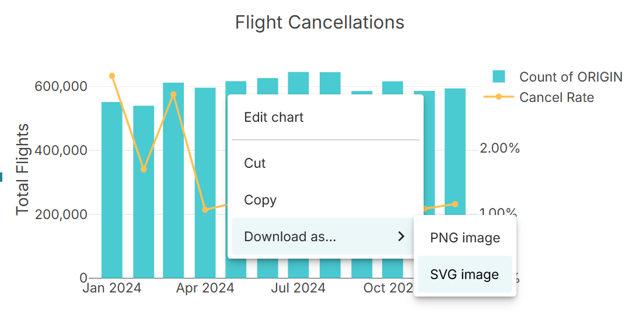Click the Jul 2024 axis label
Screen dimensions: 636x321
299,288
